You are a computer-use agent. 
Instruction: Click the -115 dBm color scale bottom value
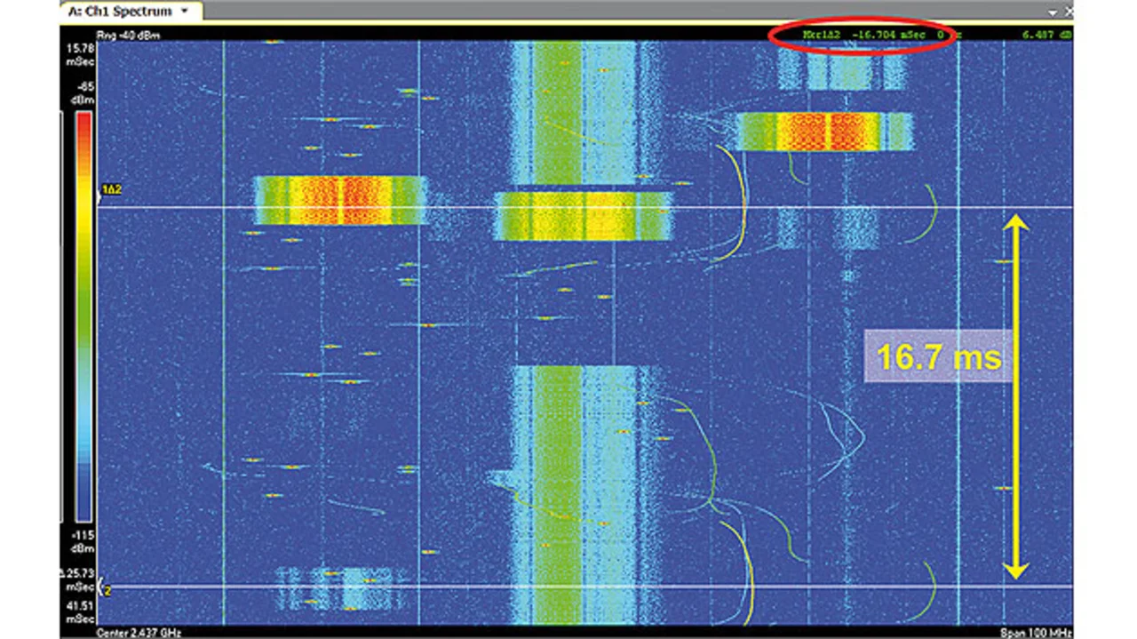[x=83, y=540]
